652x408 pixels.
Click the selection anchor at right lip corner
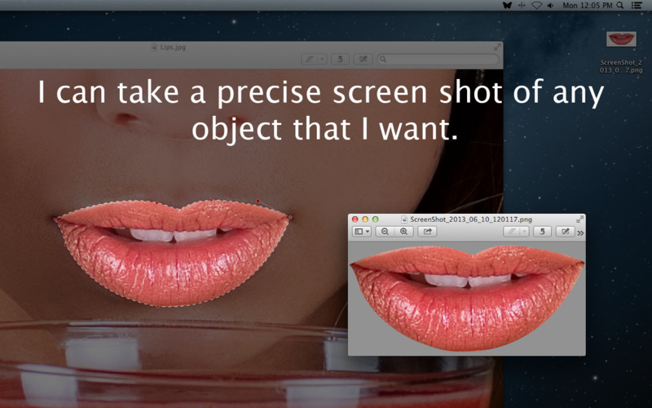coord(290,217)
